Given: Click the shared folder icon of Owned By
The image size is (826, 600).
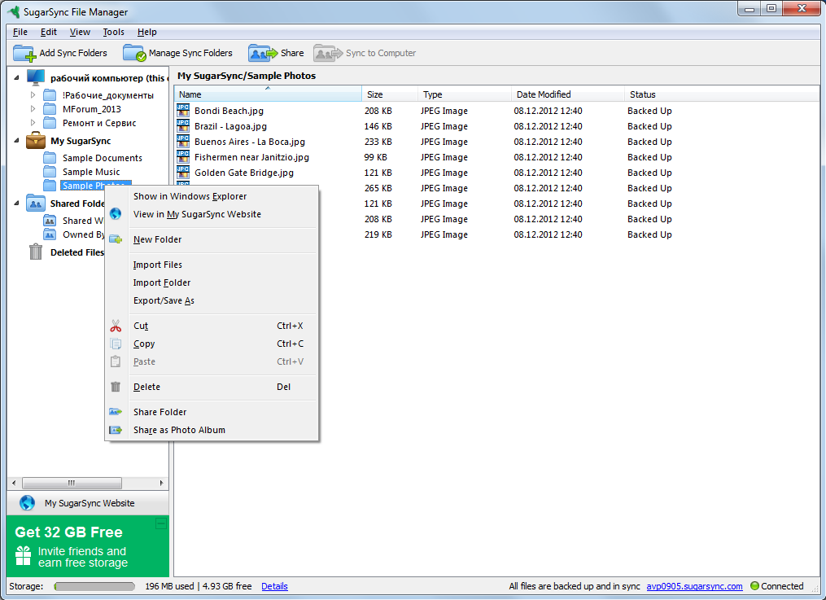Looking at the screenshot, I should (50, 234).
